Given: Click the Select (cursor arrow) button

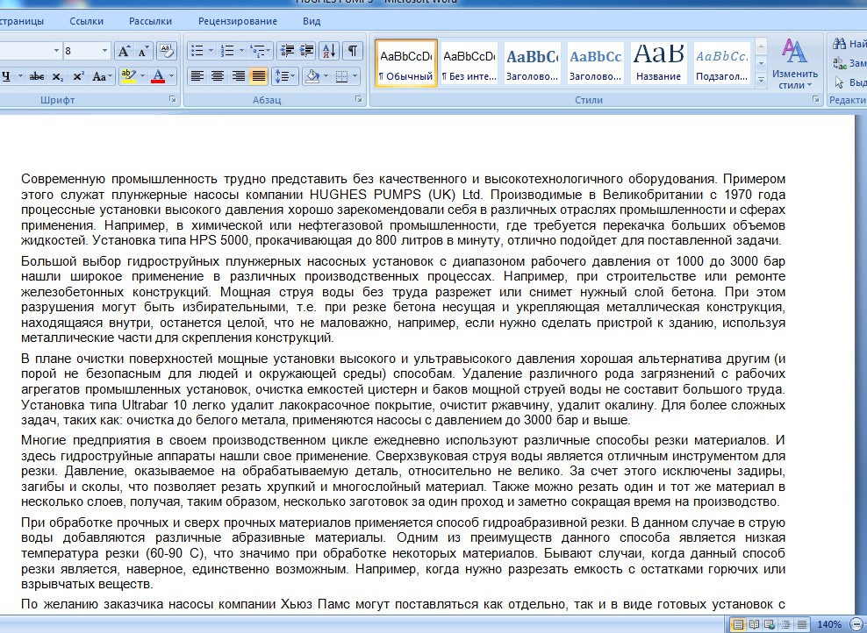Looking at the screenshot, I should [x=849, y=82].
